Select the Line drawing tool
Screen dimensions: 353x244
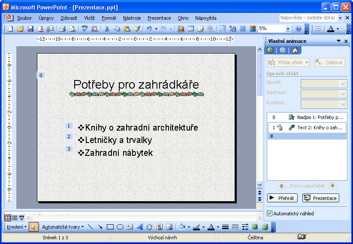coord(90,227)
